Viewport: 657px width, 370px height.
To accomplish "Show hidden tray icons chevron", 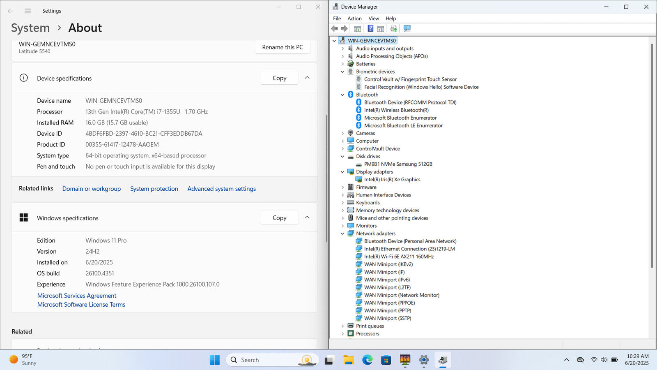I will [567, 360].
